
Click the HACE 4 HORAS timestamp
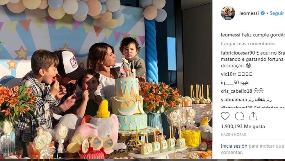[x=233, y=135]
